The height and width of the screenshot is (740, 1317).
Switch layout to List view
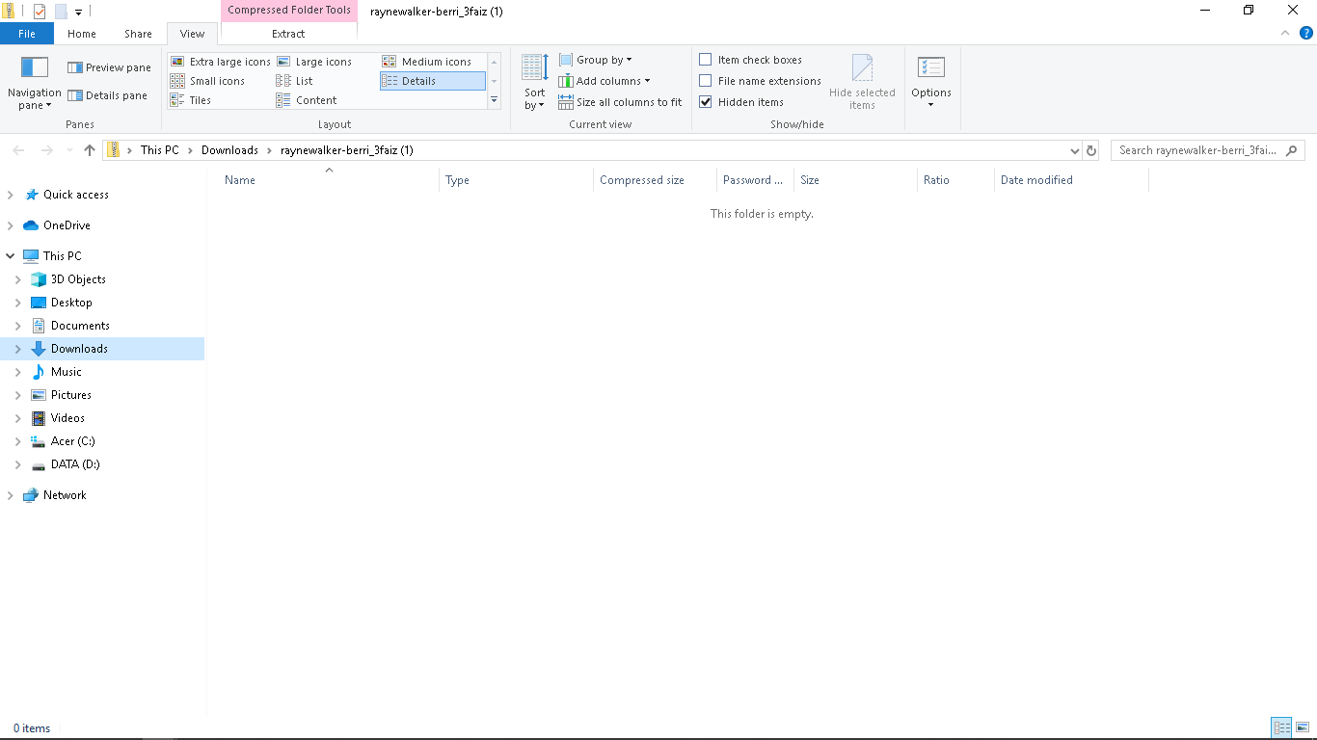pyautogui.click(x=294, y=81)
